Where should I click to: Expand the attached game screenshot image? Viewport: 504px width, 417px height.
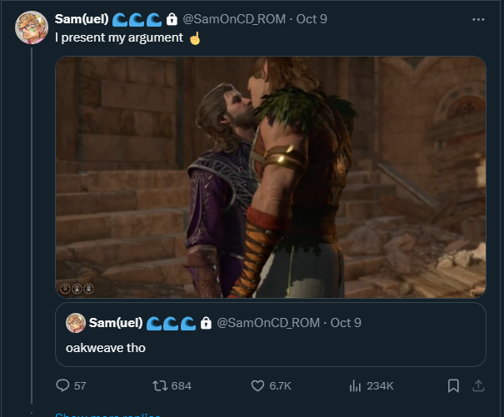coord(270,176)
